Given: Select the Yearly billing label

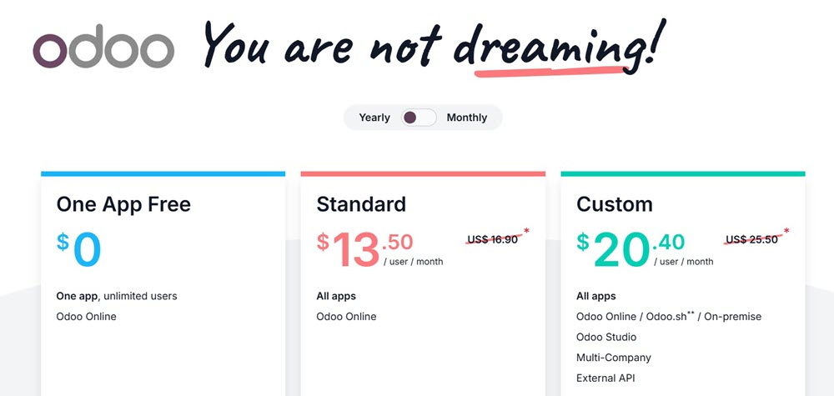Looking at the screenshot, I should tap(374, 118).
